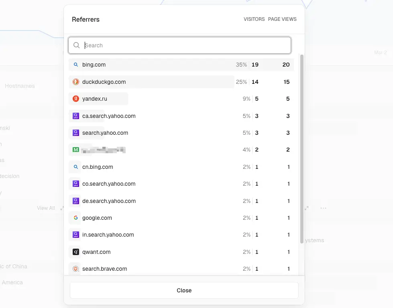Sort by the PAGE VIEWS column header
Screen dimensions: 393x308
coord(282,19)
